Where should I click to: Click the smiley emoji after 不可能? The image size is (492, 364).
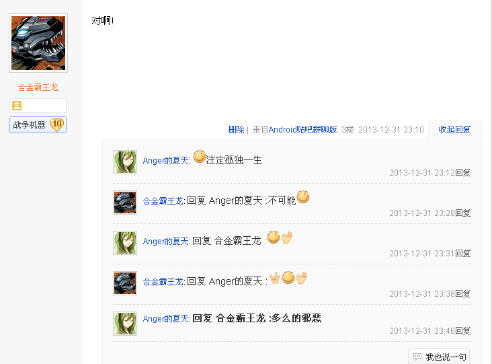303,197
